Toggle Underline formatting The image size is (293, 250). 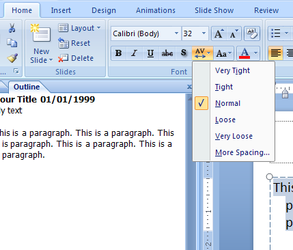(x=150, y=53)
